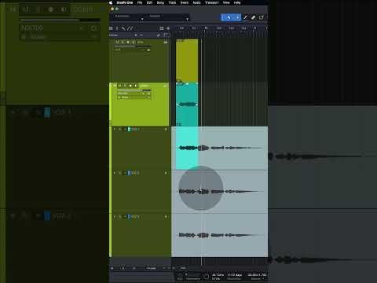Open the Parameter field dropdown arrow
Viewport: 377px width, 283px height.
[x=142, y=19]
